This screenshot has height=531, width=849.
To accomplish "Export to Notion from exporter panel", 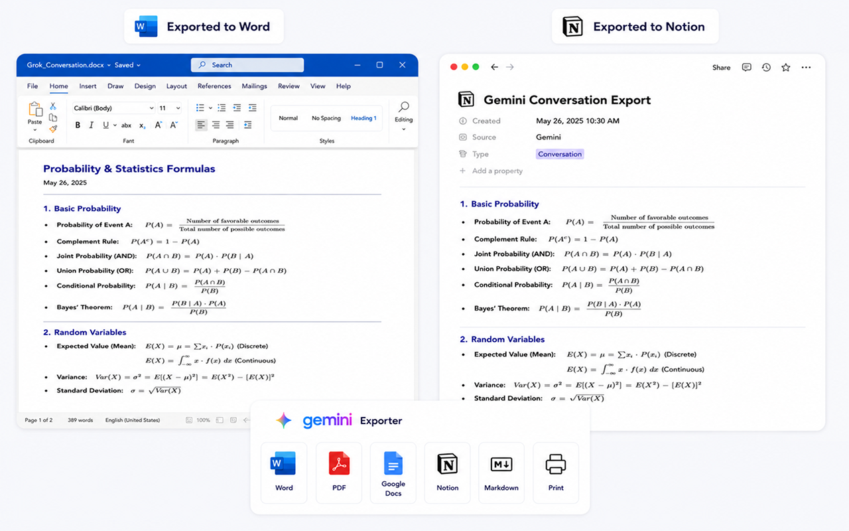I will pos(447,472).
